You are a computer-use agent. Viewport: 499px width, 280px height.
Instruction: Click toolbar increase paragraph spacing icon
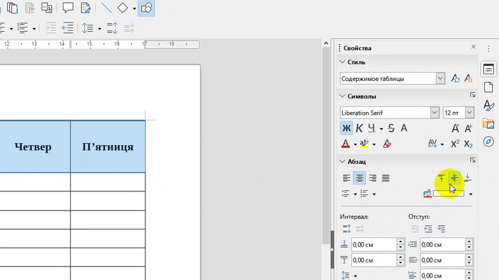112,28
